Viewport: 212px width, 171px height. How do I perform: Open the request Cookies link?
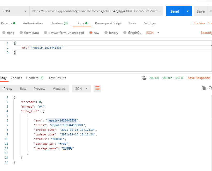pyautogui.click(x=199, y=23)
